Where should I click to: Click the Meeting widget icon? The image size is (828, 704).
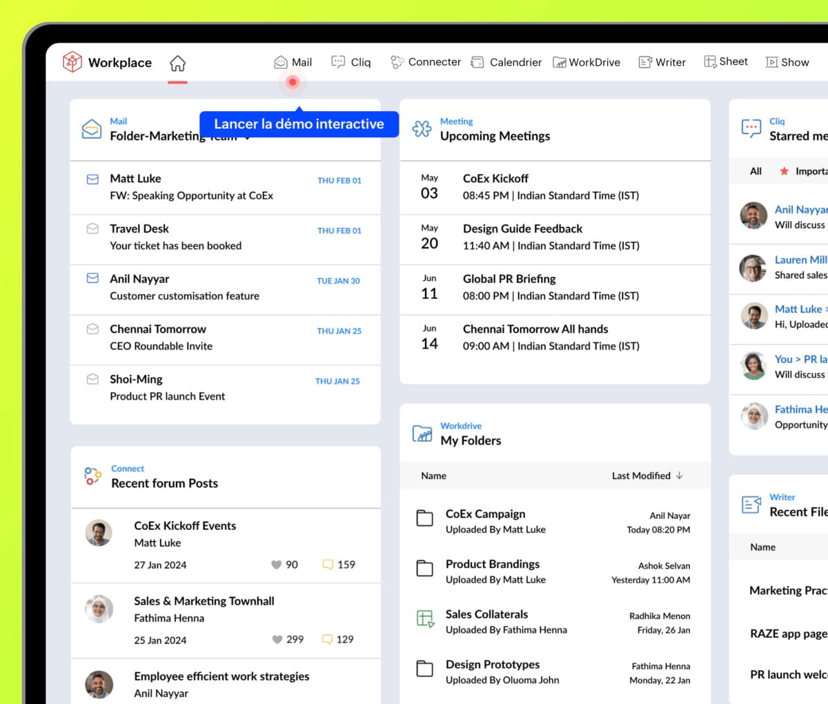click(422, 128)
